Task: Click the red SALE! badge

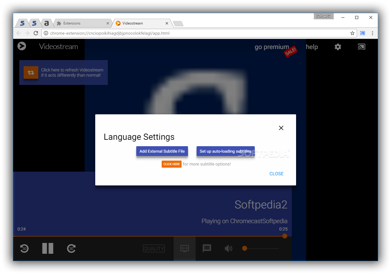Action: (290, 52)
